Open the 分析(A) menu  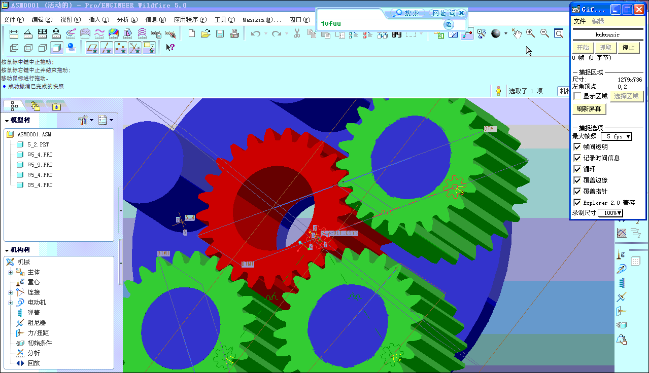tap(127, 20)
